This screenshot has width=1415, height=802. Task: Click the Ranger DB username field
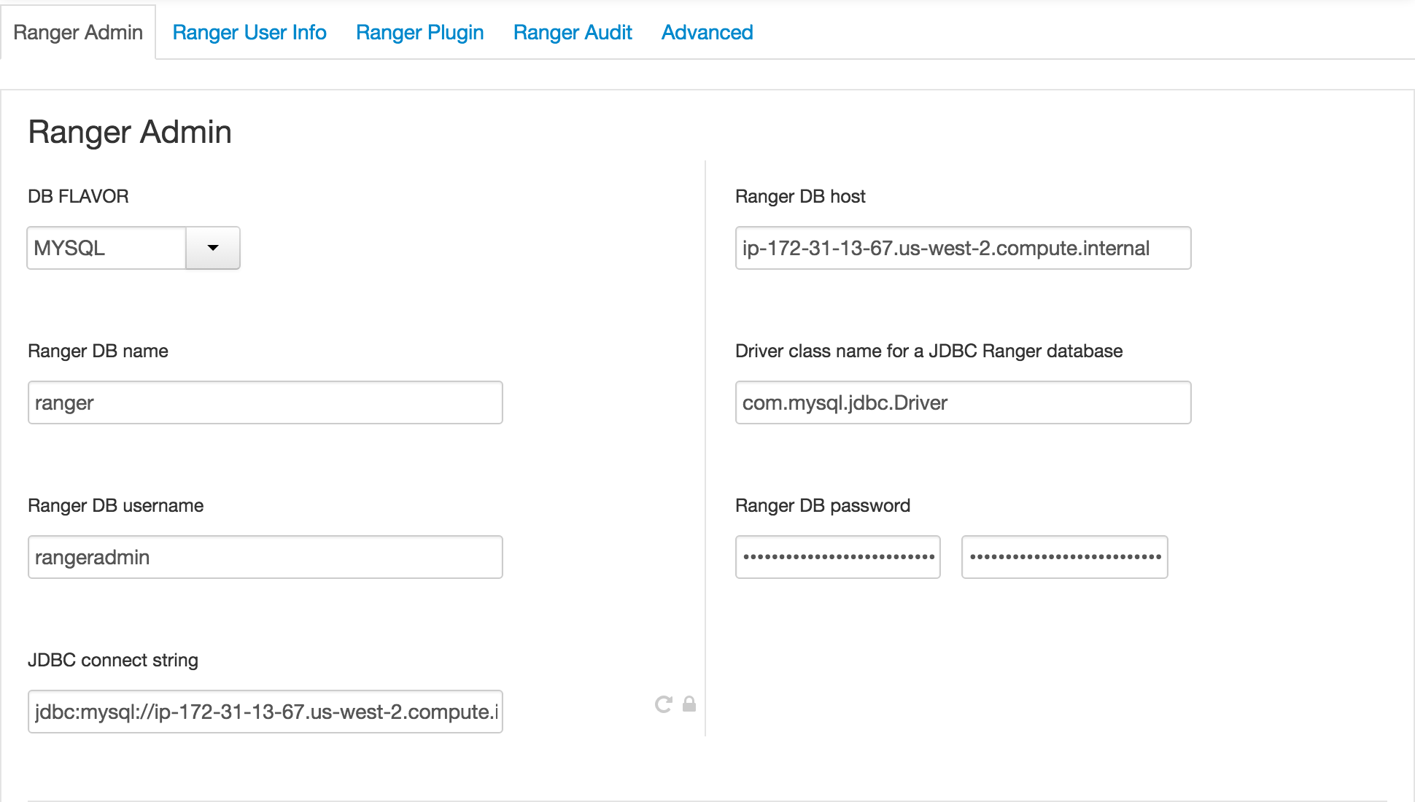265,557
